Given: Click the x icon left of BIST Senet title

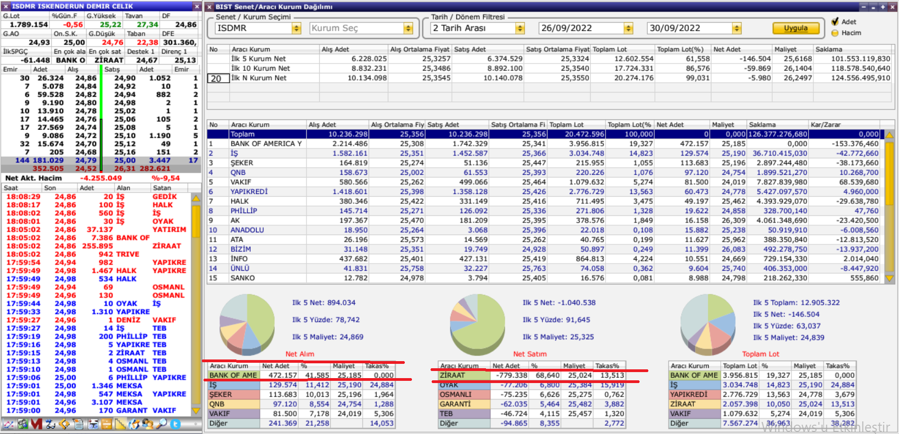Looking at the screenshot, I should pos(210,7).
